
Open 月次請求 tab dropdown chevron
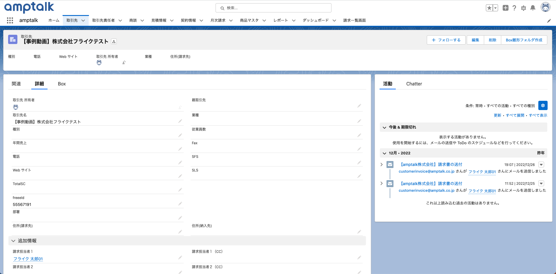(231, 21)
